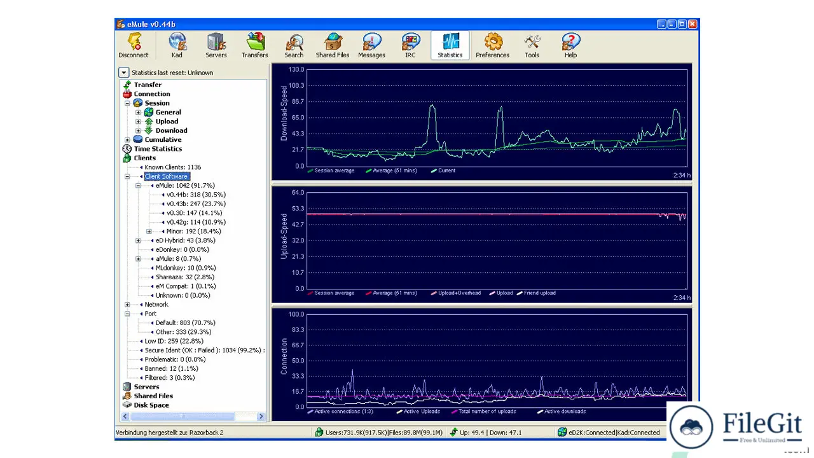Screen dimensions: 814x458
Task: Click tree horizontal scrollbar right arrow
Action: pyautogui.click(x=261, y=416)
